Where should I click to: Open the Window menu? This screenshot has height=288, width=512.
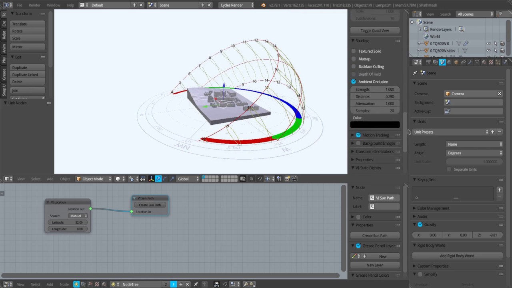54,5
